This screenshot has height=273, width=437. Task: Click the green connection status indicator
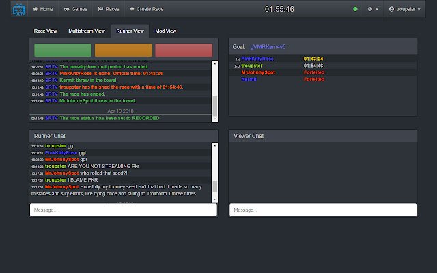(355, 9)
